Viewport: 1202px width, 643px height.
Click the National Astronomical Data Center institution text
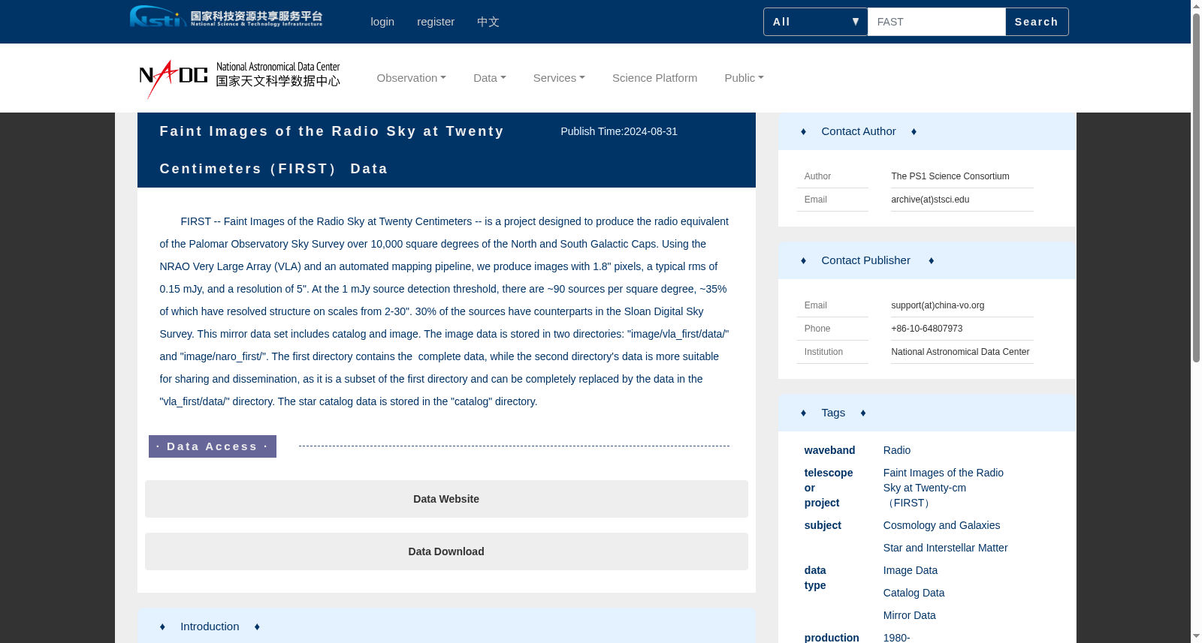[x=960, y=352]
